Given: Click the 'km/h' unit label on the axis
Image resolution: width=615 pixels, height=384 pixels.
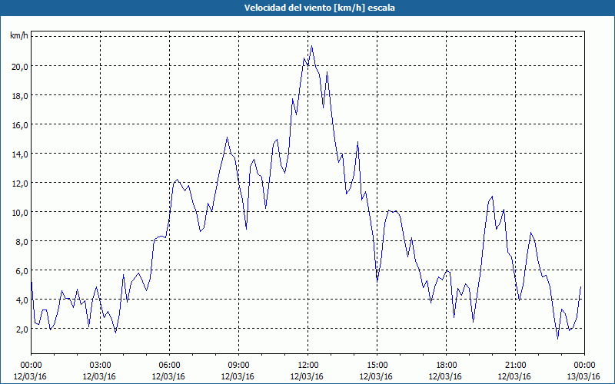Looking at the screenshot, I should [x=18, y=36].
